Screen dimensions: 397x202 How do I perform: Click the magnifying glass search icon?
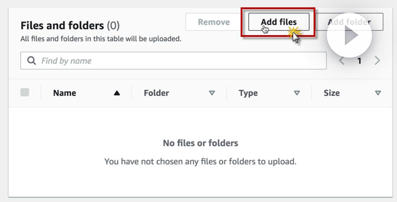click(x=31, y=61)
